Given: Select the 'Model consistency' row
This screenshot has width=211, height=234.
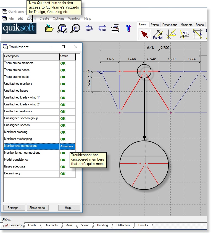Looking at the screenshot, I should [39, 160].
